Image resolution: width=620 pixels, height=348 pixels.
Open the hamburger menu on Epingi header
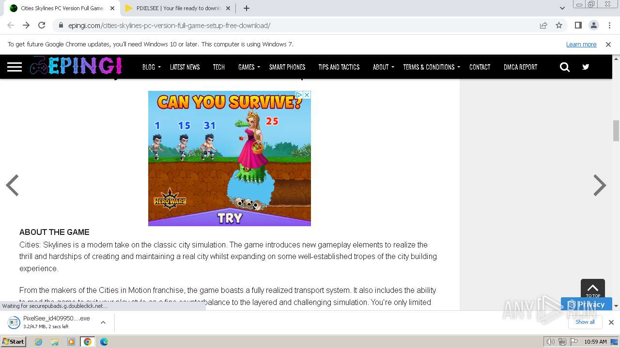click(15, 67)
